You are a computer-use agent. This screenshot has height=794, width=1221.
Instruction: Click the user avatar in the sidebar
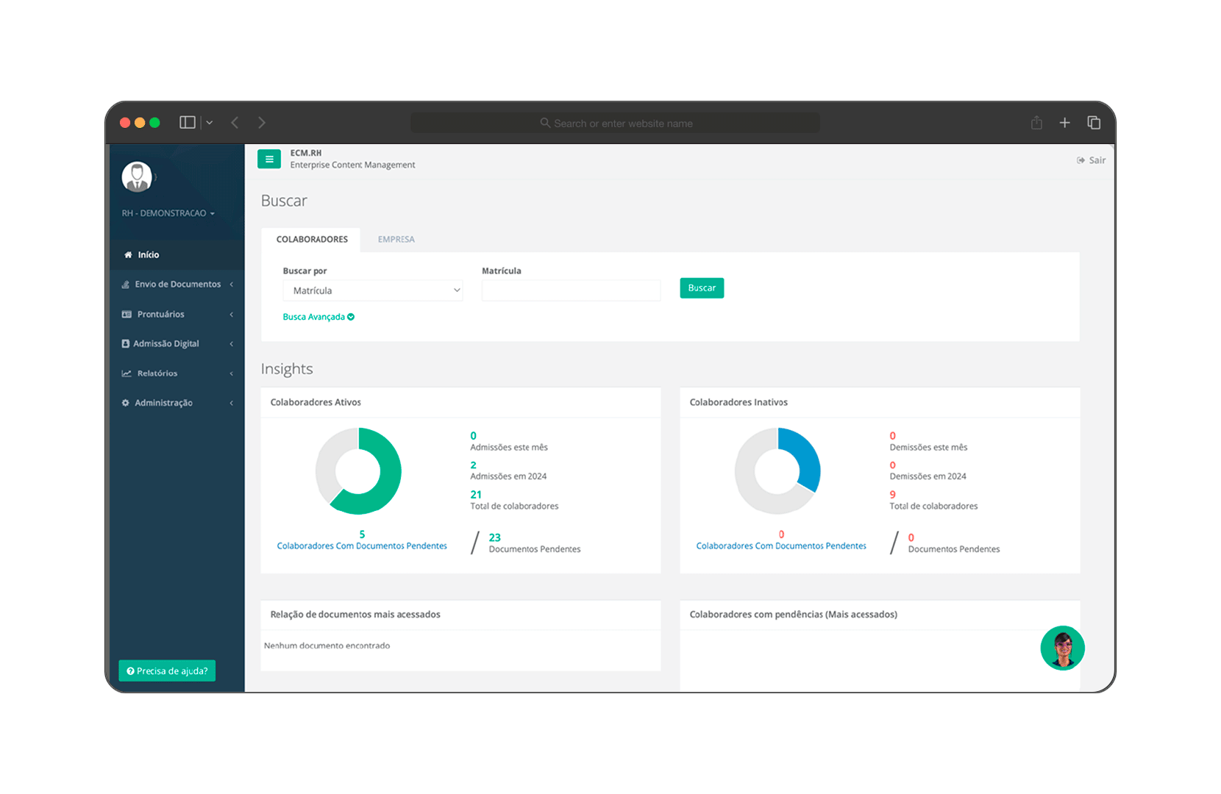point(137,177)
